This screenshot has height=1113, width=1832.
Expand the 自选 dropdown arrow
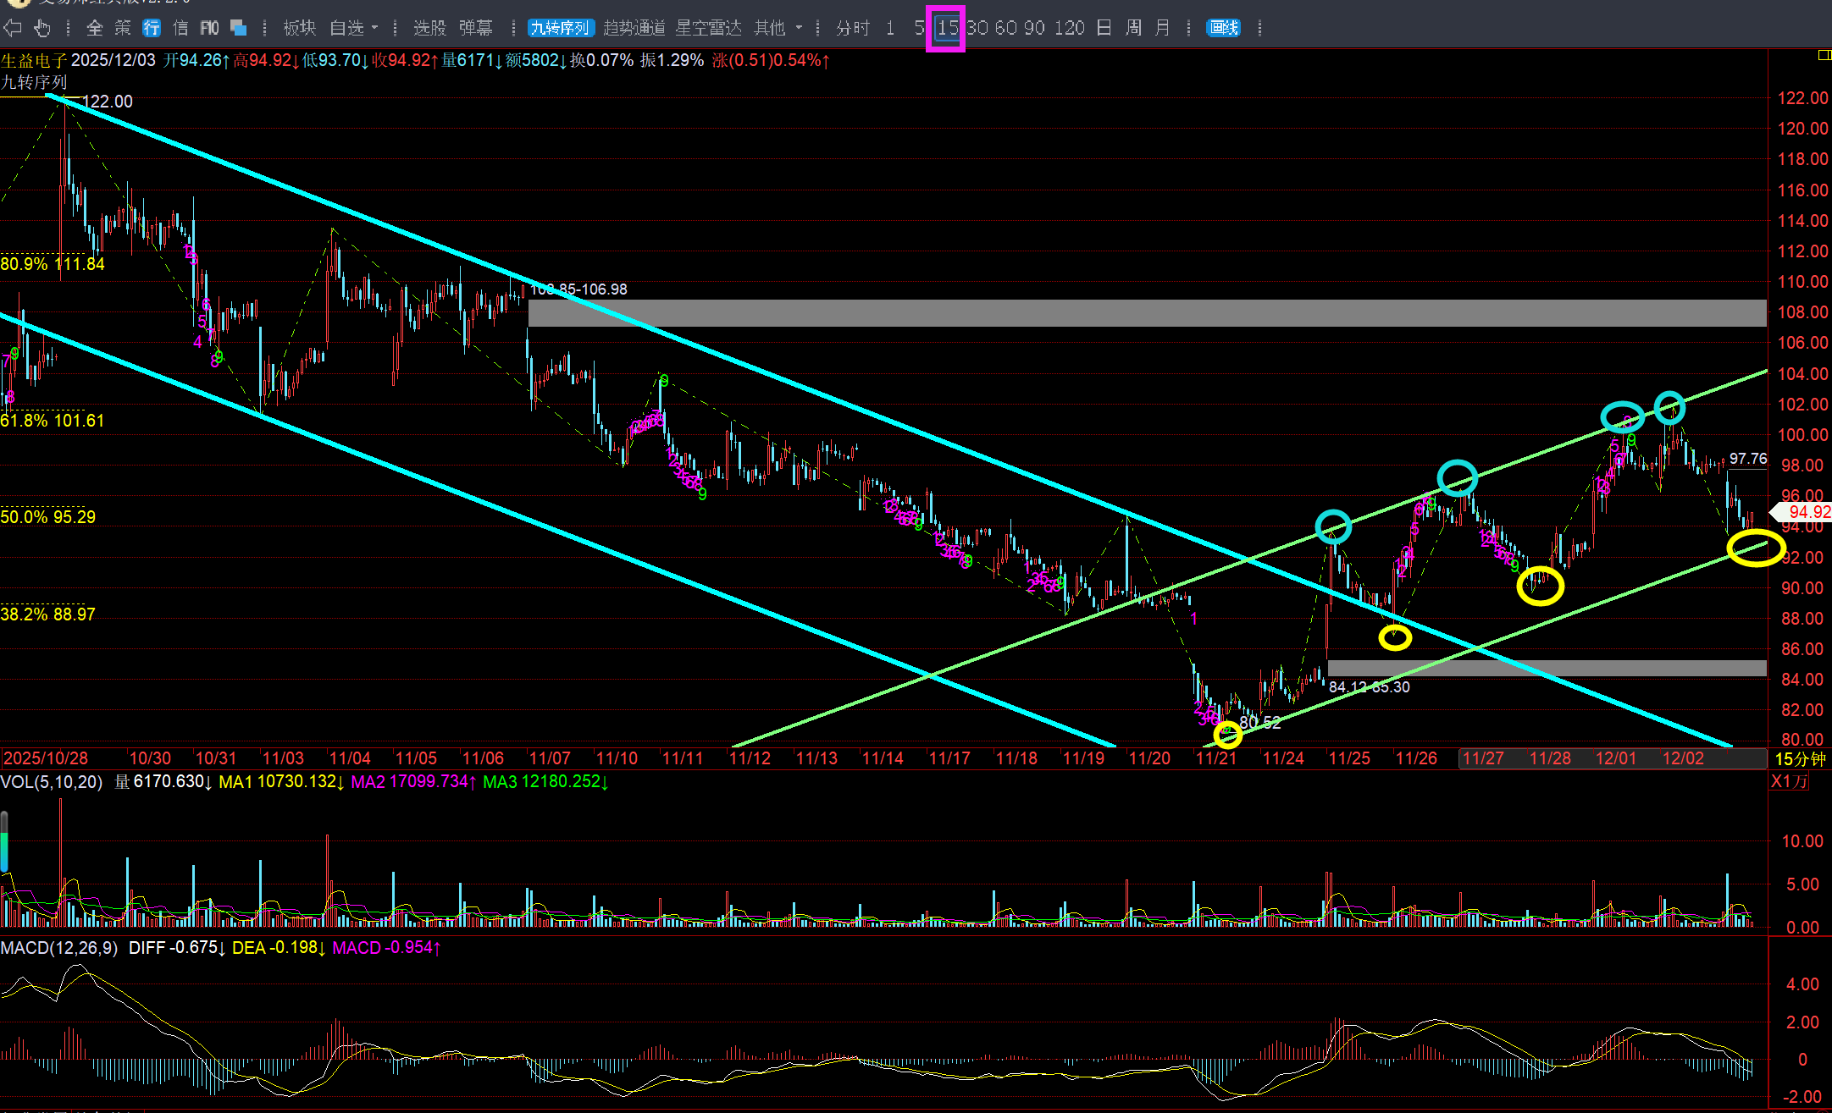tap(375, 28)
